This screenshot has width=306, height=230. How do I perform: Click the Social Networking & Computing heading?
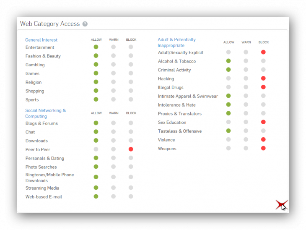46,113
